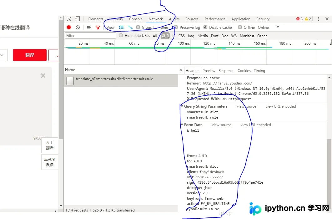332x219 pixels.
Task: Enable the Offline checkbox
Action: pos(240,27)
